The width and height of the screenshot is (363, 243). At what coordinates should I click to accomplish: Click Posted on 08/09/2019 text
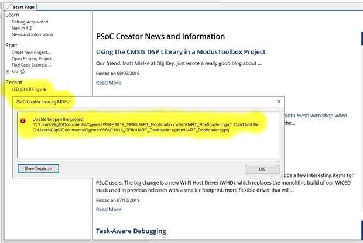pyautogui.click(x=118, y=74)
